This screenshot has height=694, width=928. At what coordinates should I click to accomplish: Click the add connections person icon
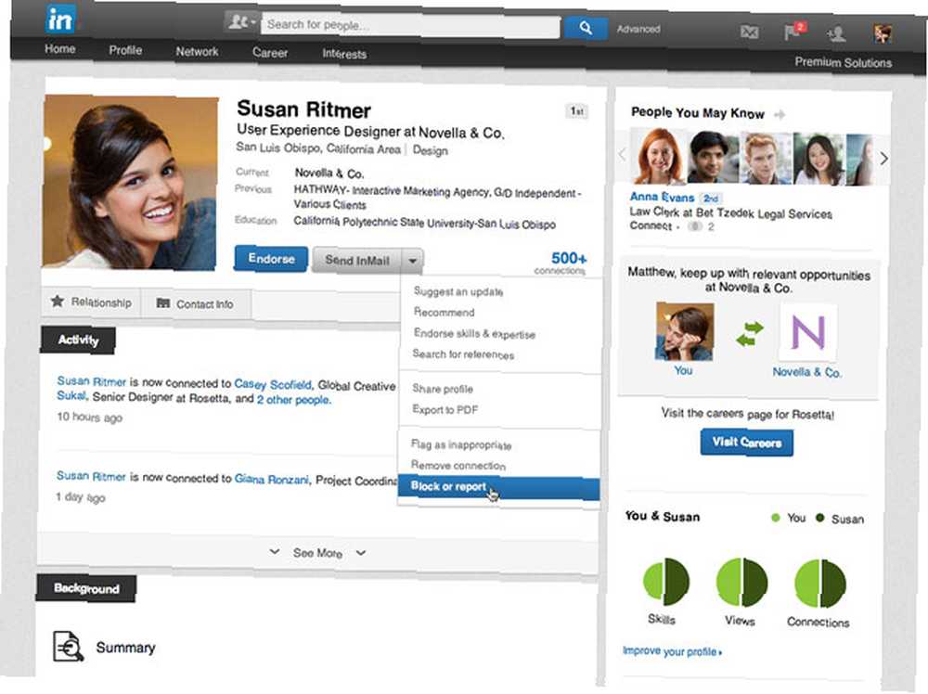(x=836, y=33)
